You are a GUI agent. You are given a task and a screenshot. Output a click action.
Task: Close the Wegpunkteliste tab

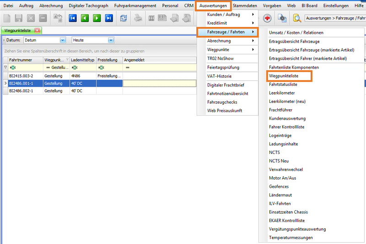click(x=37, y=31)
